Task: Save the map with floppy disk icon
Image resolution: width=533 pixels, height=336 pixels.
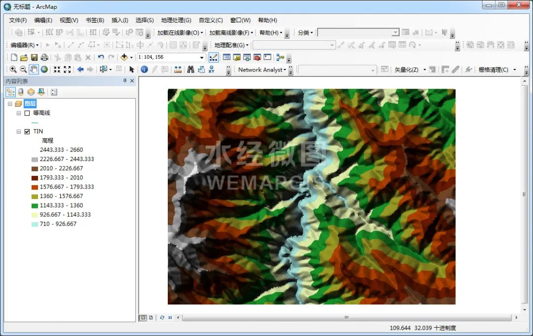Action: (x=34, y=57)
